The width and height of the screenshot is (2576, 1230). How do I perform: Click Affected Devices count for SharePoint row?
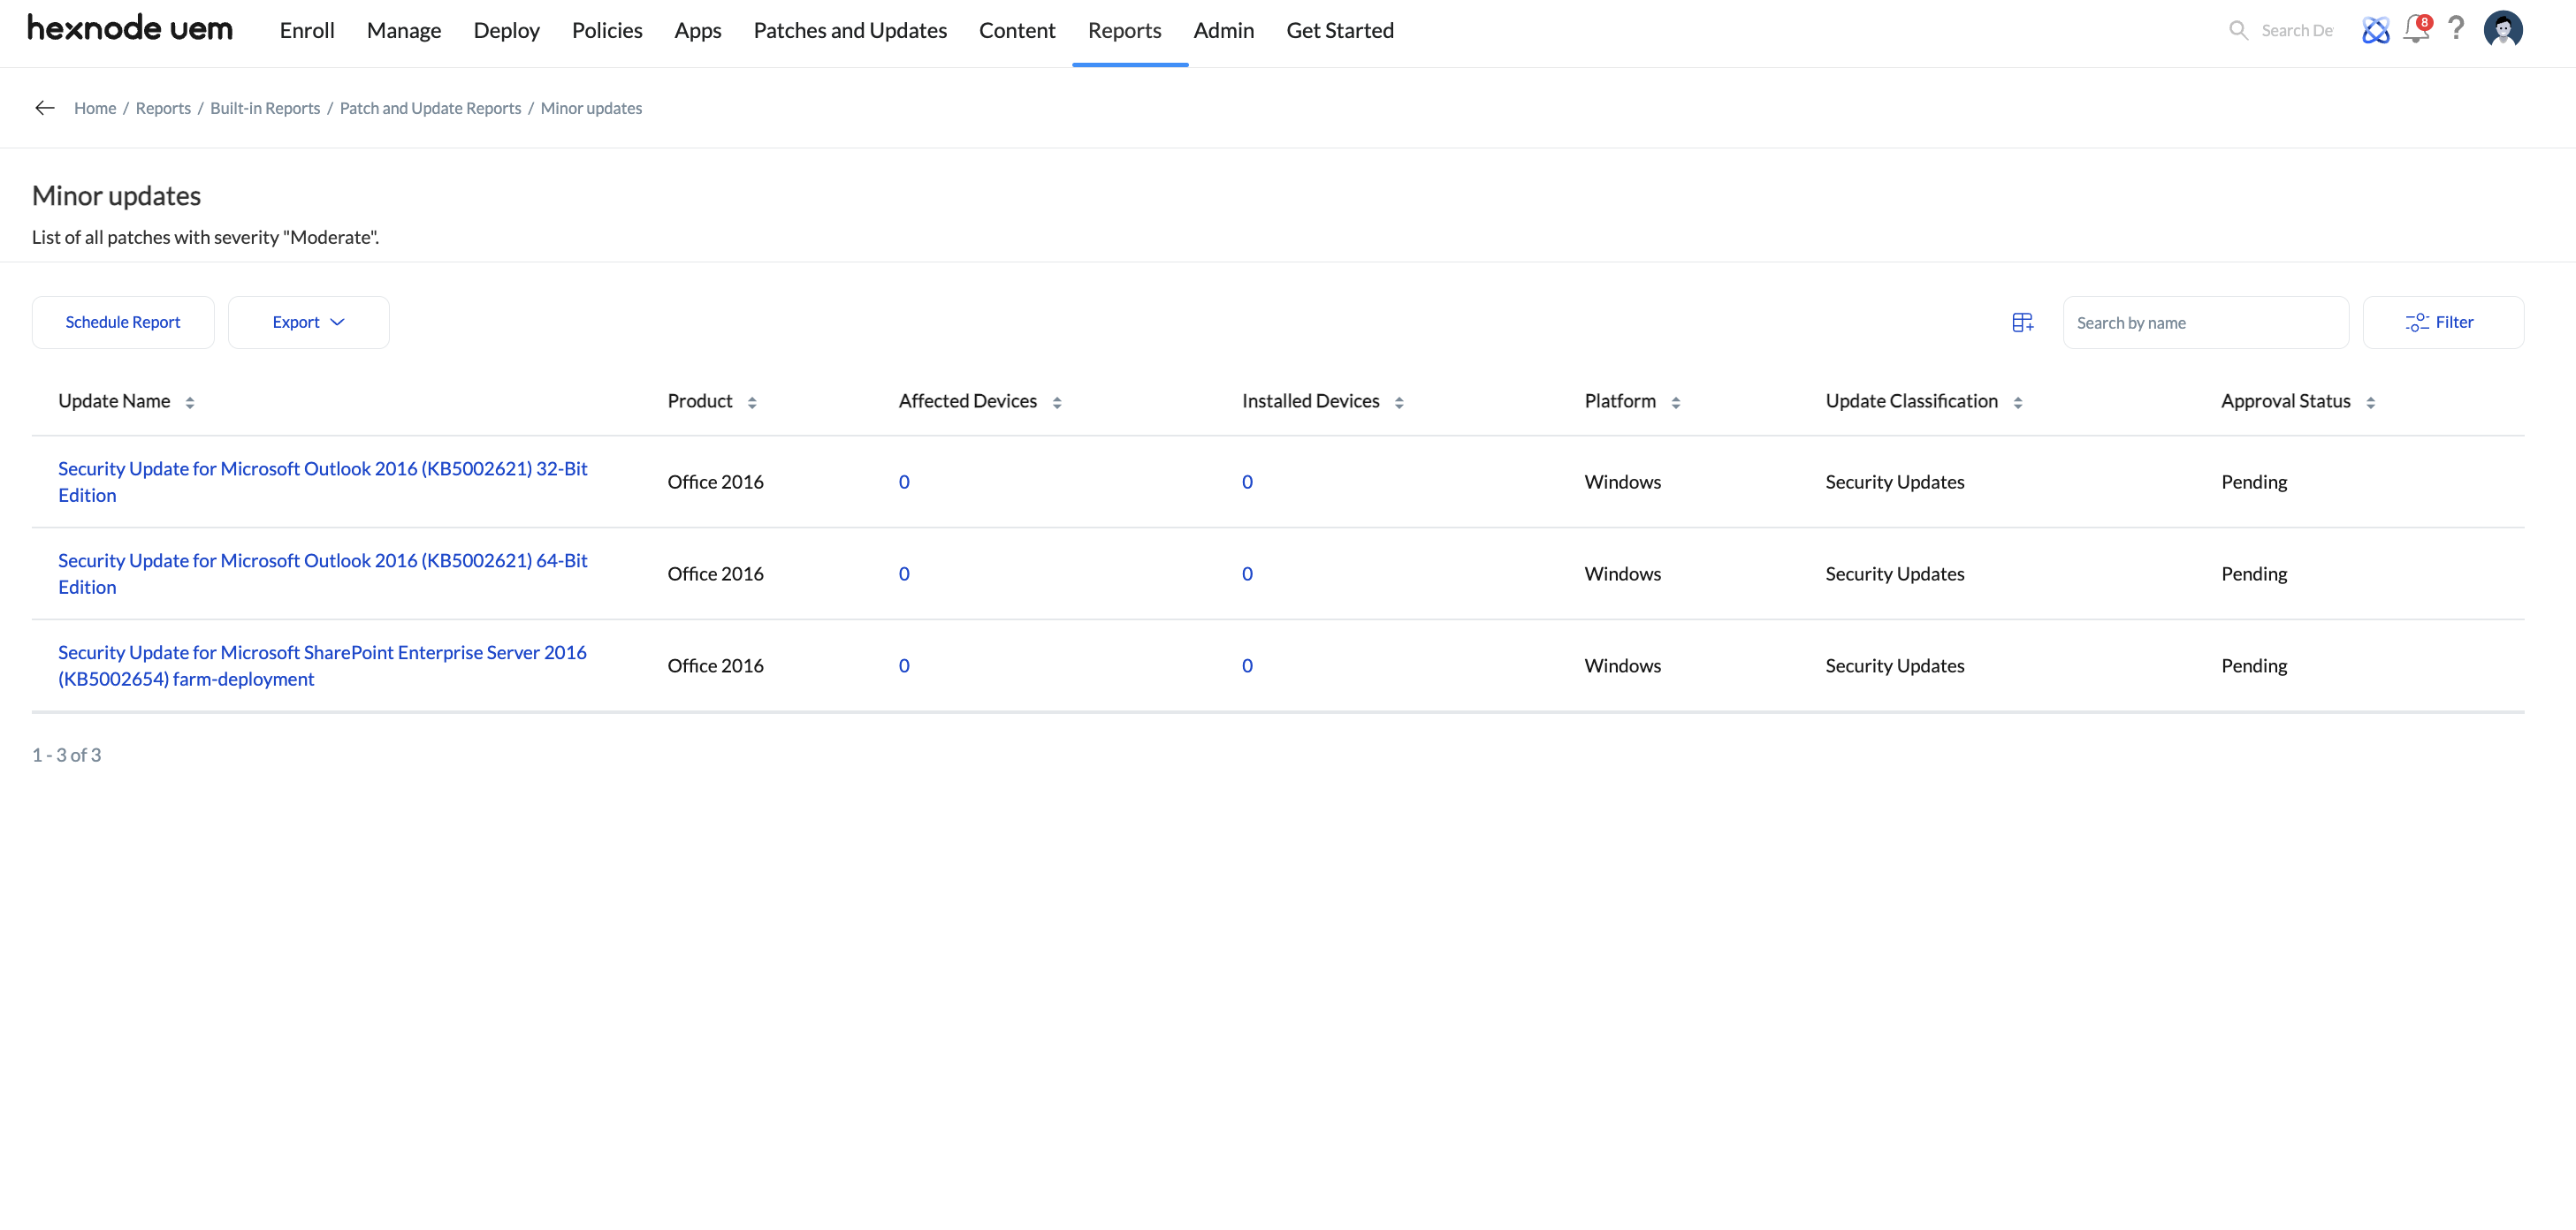click(x=904, y=665)
